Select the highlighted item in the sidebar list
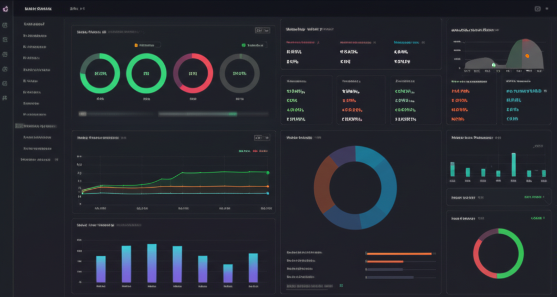 36,126
